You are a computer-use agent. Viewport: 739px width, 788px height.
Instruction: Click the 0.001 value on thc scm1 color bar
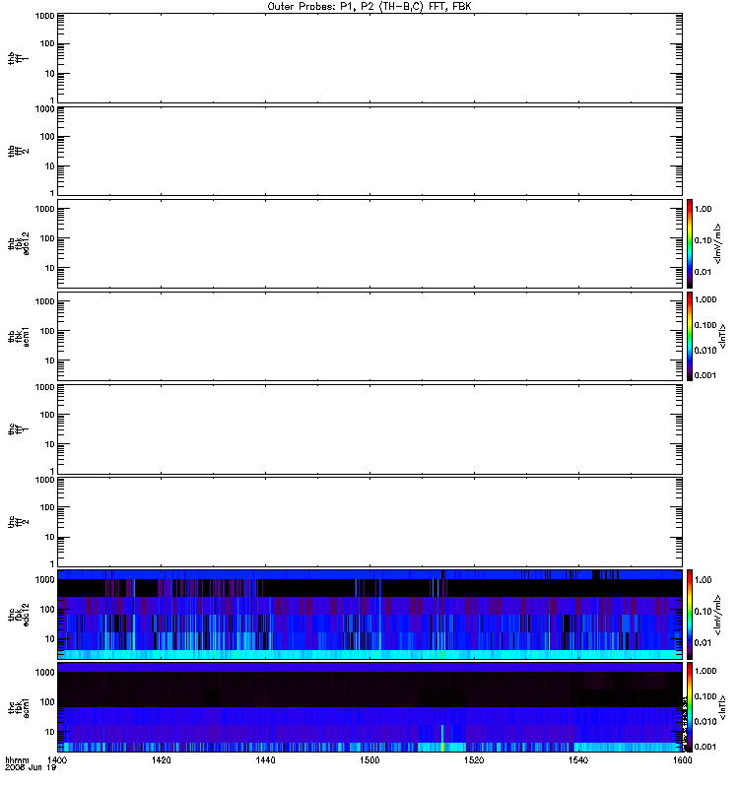click(705, 747)
